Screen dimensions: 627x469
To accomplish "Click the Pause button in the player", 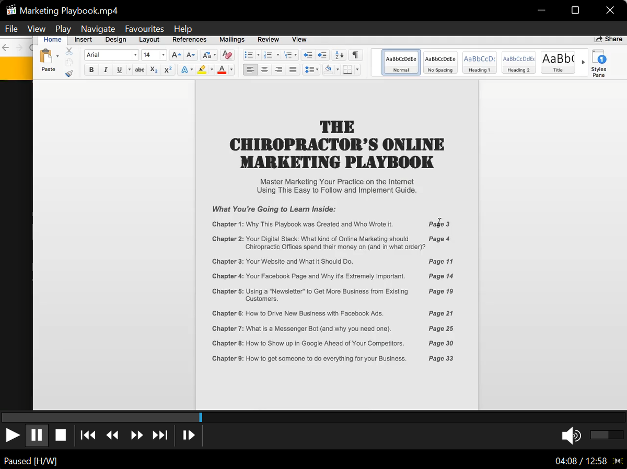I will coord(37,435).
